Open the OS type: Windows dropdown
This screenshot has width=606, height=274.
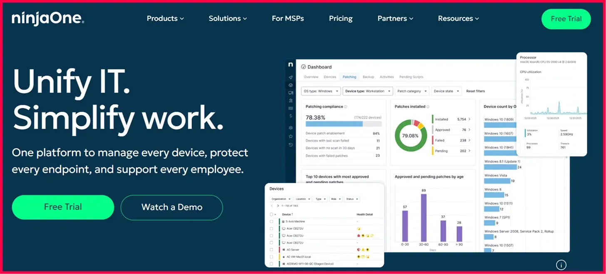click(321, 91)
